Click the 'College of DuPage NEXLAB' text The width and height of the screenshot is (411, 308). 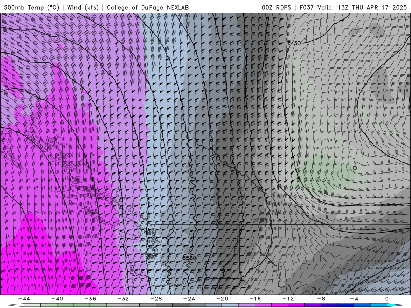coord(147,7)
